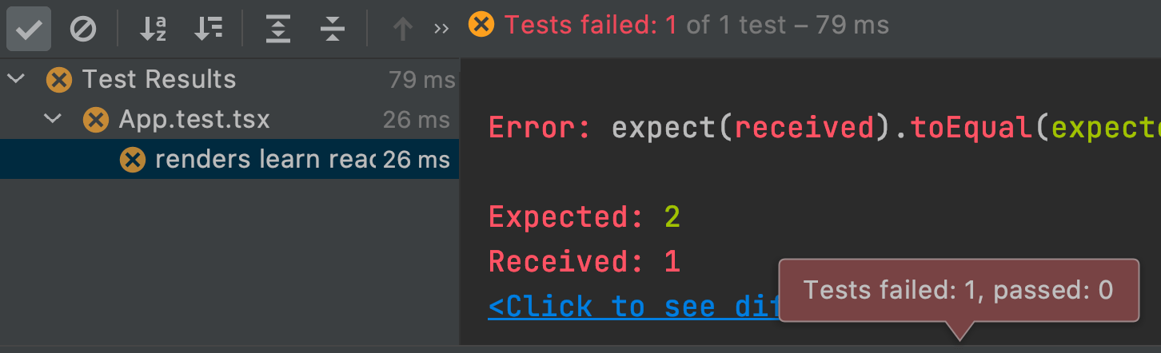Image resolution: width=1161 pixels, height=353 pixels.
Task: Sort tests alphabetically
Action: click(x=152, y=29)
